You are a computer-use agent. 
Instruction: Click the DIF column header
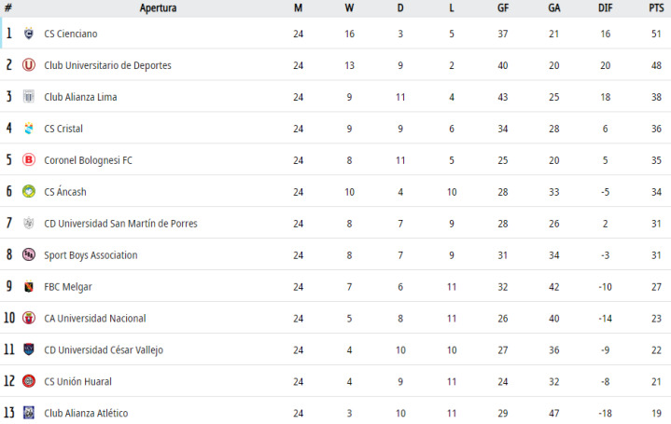(x=606, y=8)
